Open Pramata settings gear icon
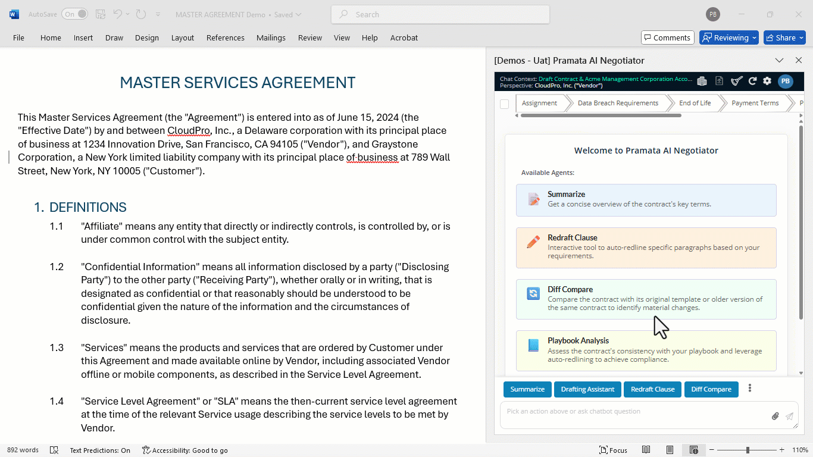 pos(767,82)
